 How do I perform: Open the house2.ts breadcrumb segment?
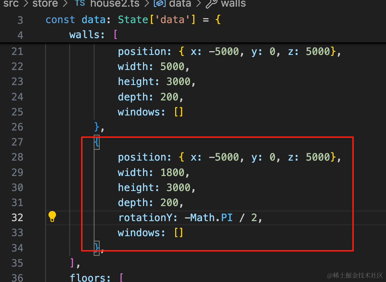[x=115, y=3]
